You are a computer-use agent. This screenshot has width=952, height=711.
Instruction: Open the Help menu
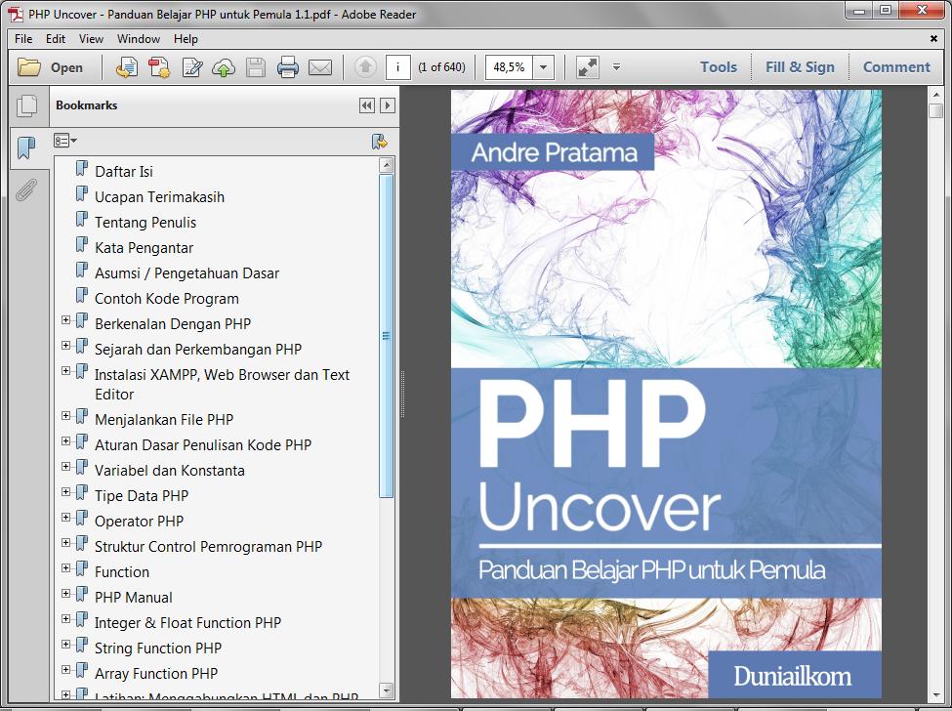coord(186,39)
